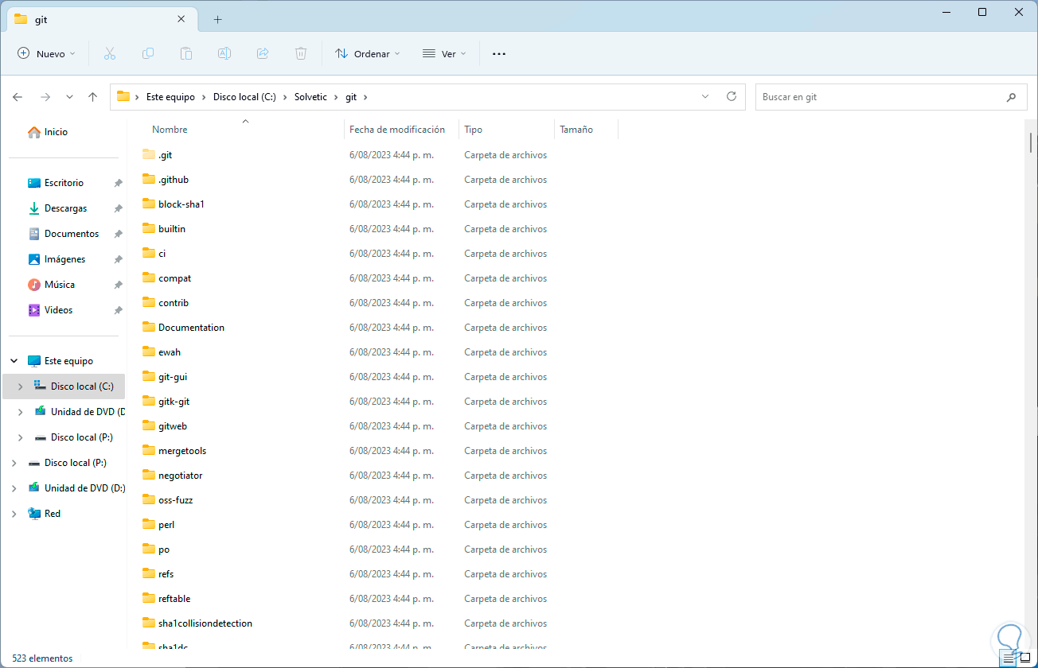Open the three-dots more options menu
1038x668 pixels.
(499, 54)
